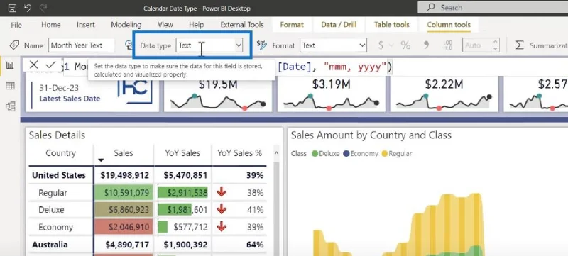
Task: Click Sales Amount by Country and Class title
Action: tap(371, 135)
